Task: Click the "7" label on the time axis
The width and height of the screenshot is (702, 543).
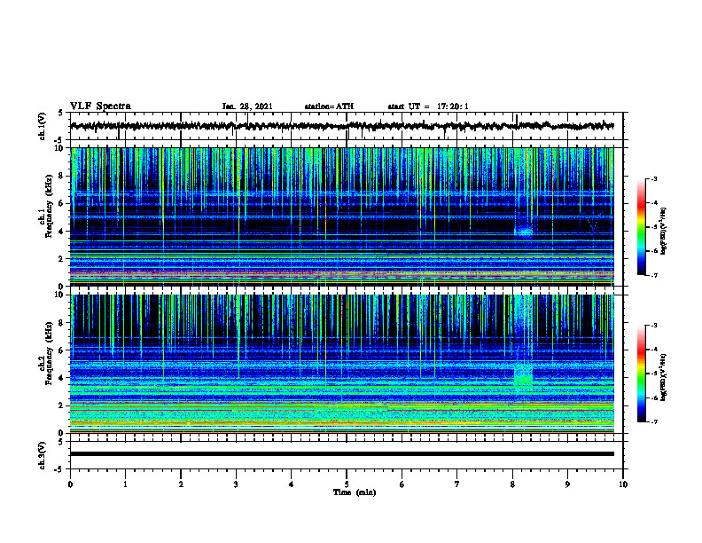Action: click(x=457, y=484)
